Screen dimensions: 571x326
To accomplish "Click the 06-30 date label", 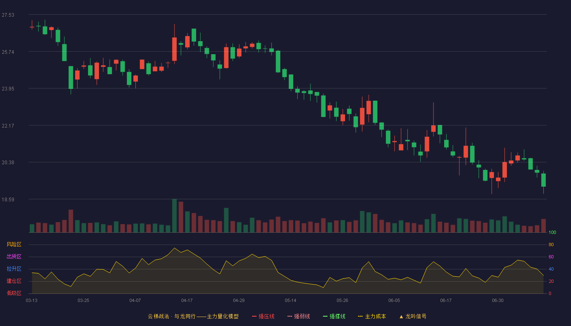I will (x=498, y=300).
